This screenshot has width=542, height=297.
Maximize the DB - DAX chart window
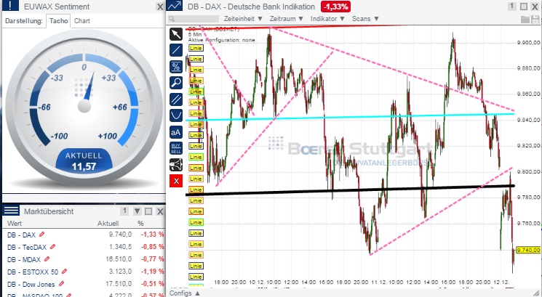[524, 7]
